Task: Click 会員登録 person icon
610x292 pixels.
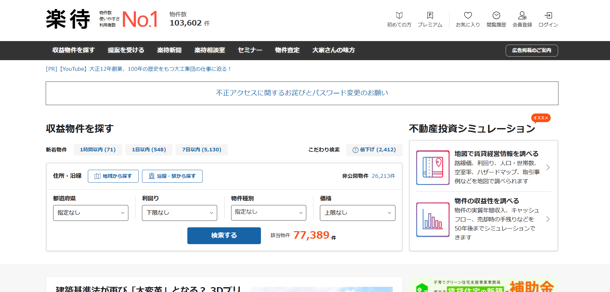Action: click(522, 15)
